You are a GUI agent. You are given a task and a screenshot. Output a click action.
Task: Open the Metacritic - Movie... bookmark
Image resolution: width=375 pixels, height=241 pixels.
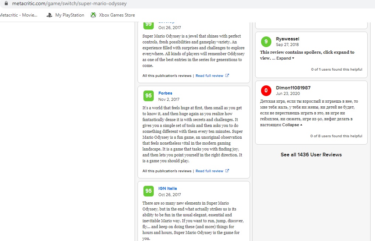coord(19,15)
